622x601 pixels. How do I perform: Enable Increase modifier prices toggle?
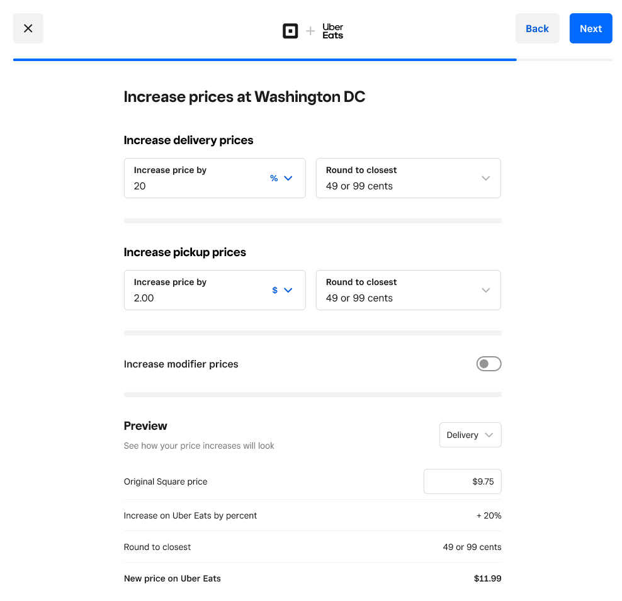point(489,364)
